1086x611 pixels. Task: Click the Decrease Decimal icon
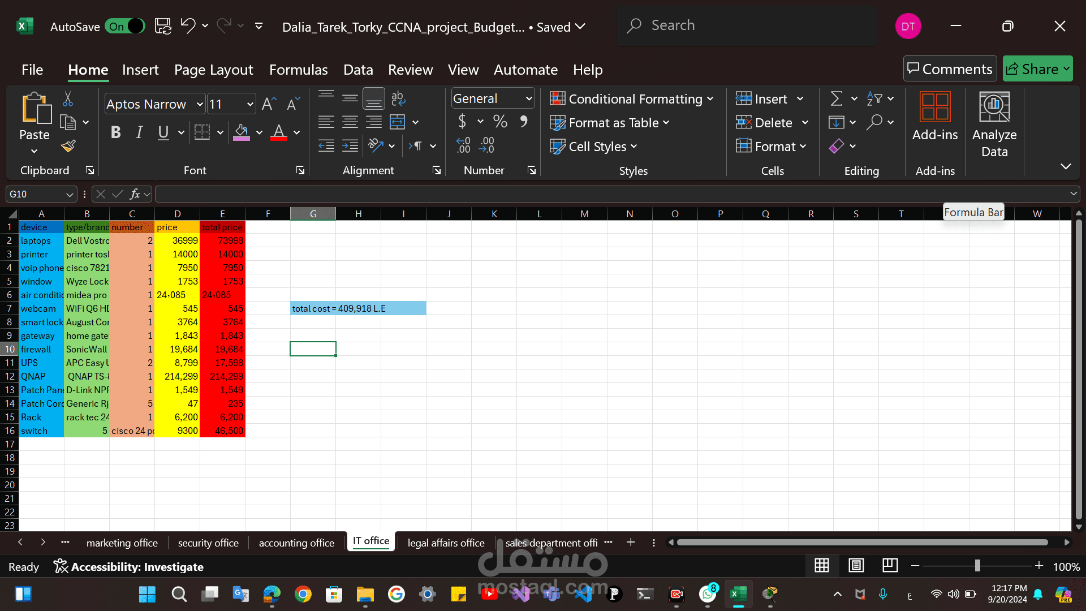(486, 145)
